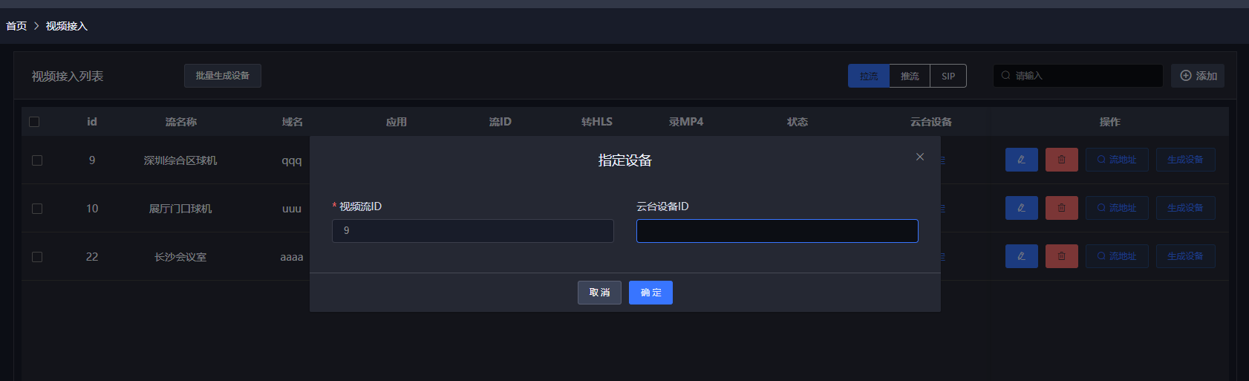Click the 转HLS column header
This screenshot has height=381, width=1249.
coord(597,122)
